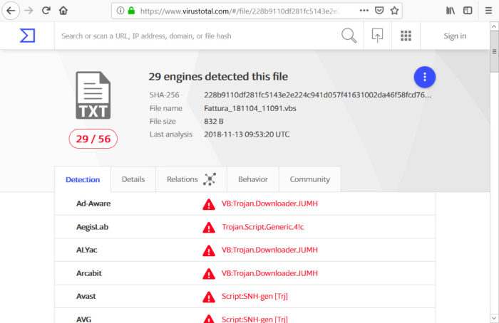
Task: Click heading '29 engines detected this file'
Action: pyautogui.click(x=218, y=77)
